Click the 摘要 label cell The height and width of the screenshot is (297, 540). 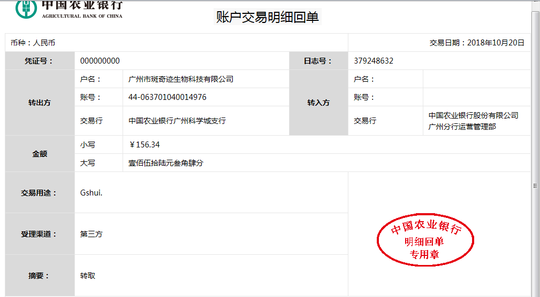pyautogui.click(x=40, y=275)
